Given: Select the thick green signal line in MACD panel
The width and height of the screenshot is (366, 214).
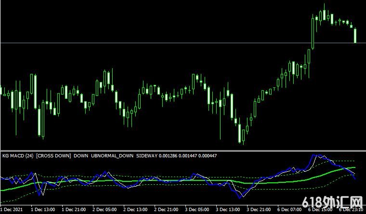Looking at the screenshot, I should click(177, 180).
